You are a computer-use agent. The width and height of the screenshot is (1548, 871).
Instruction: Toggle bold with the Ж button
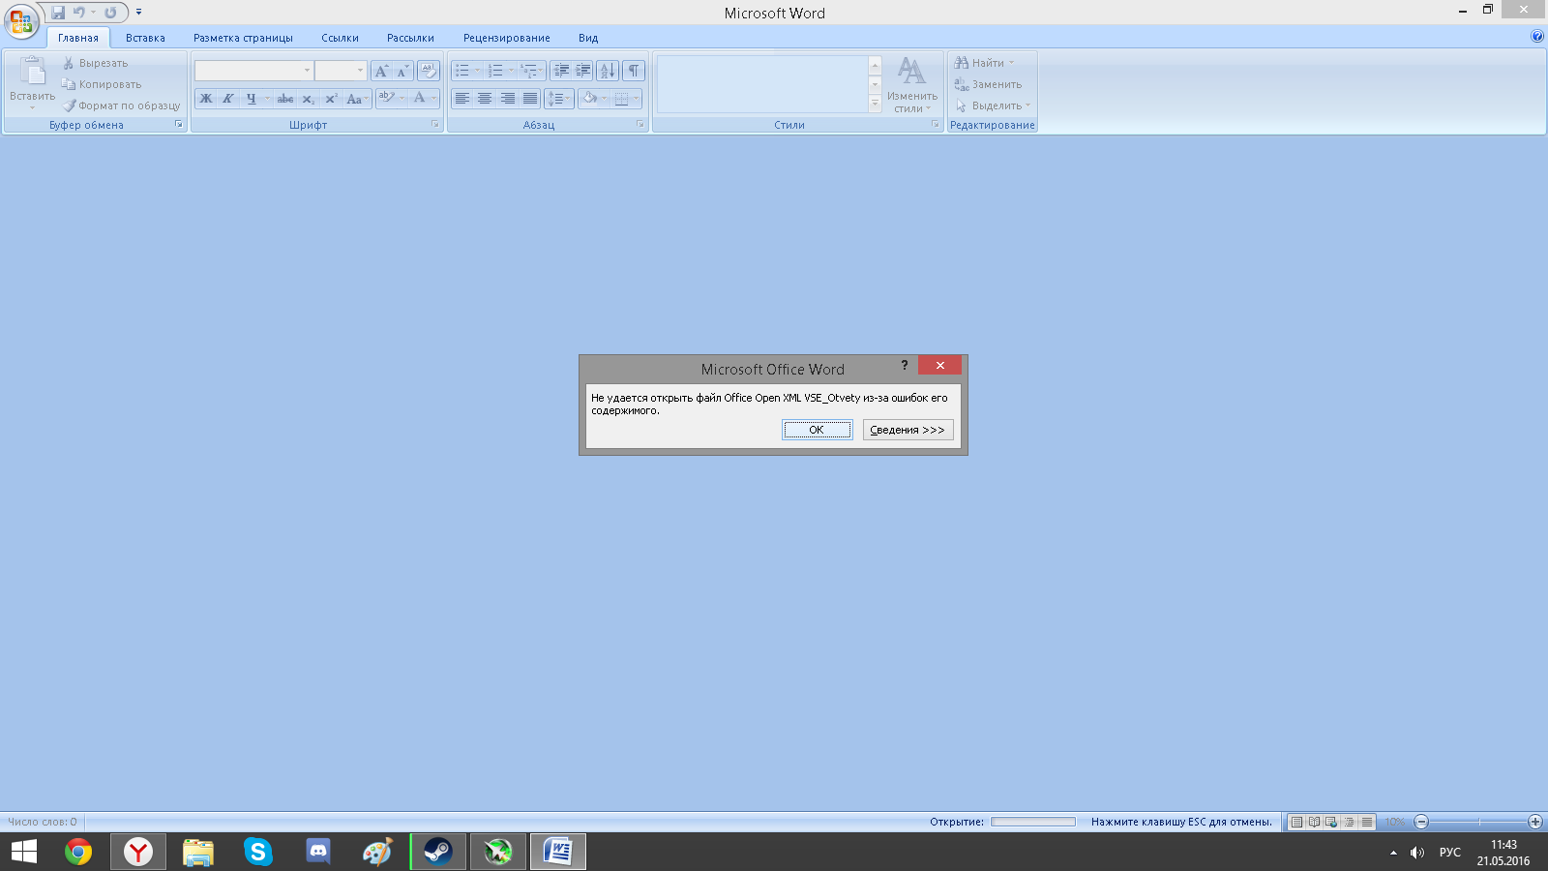pyautogui.click(x=206, y=99)
